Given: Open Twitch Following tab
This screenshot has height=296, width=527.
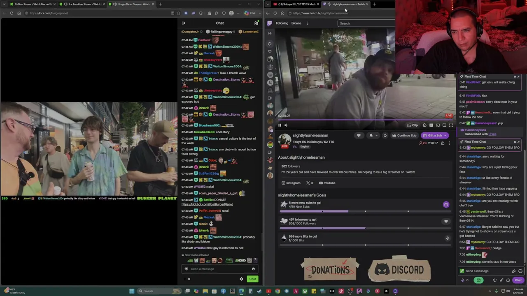Looking at the screenshot, I should [282, 23].
